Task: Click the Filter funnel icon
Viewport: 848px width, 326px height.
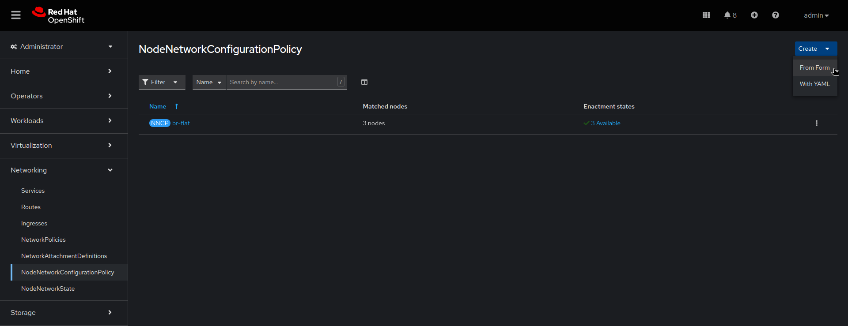Action: (145, 82)
